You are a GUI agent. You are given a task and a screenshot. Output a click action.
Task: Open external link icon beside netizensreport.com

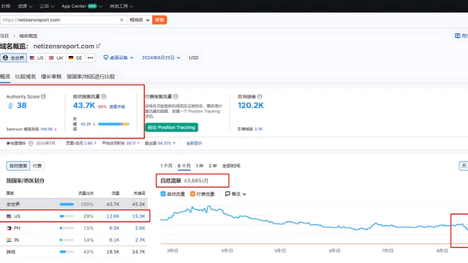point(98,46)
